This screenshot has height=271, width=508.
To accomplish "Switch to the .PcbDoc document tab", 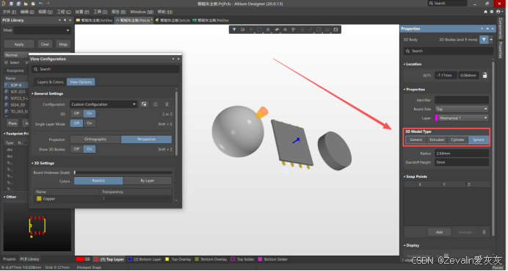I will (x=211, y=20).
